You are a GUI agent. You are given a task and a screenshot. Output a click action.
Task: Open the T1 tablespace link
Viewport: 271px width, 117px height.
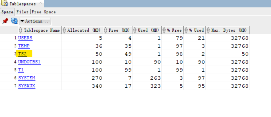coord(21,70)
